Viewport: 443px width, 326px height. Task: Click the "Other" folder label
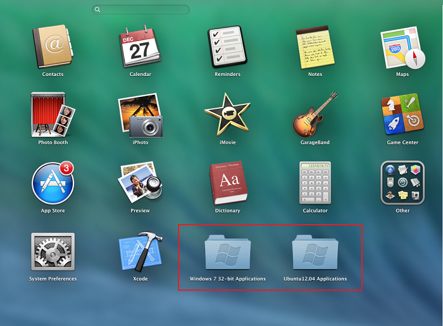402,211
